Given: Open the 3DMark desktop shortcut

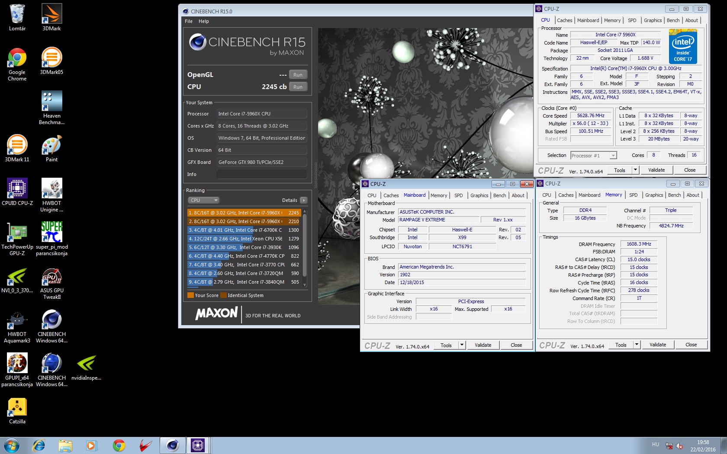Looking at the screenshot, I should [51, 17].
